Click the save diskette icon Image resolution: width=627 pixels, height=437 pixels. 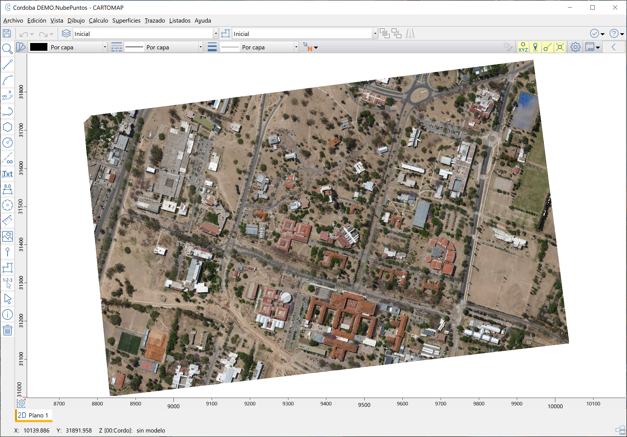[x=7, y=33]
